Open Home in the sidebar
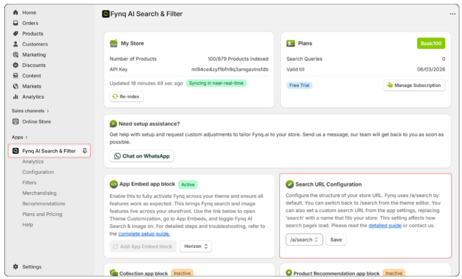The height and width of the screenshot is (279, 462). tap(29, 12)
